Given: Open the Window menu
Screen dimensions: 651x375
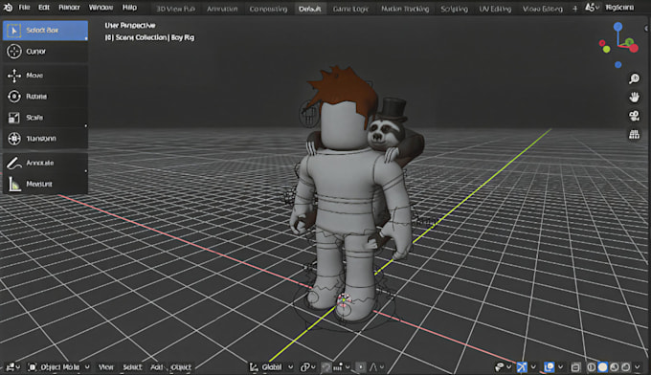Looking at the screenshot, I should [x=101, y=8].
